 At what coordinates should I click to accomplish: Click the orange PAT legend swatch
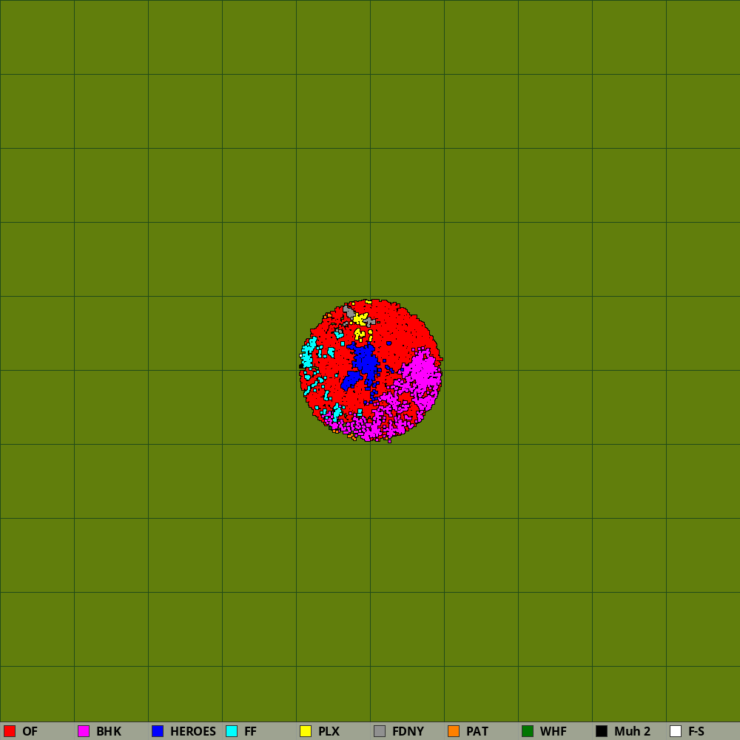[x=454, y=731]
